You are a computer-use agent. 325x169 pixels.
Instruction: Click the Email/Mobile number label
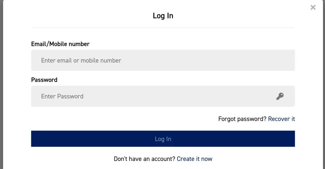[60, 44]
